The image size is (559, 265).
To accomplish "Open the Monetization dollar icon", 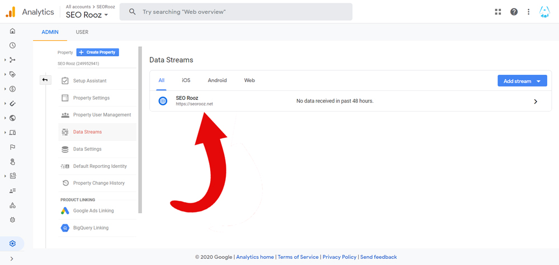I will [x=12, y=89].
